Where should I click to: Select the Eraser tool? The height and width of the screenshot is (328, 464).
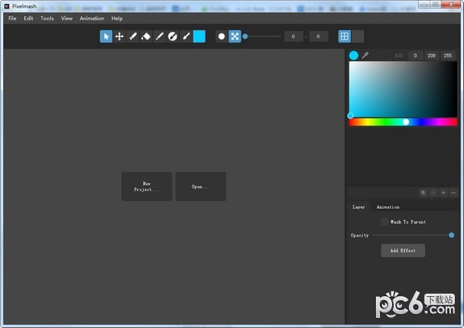145,36
